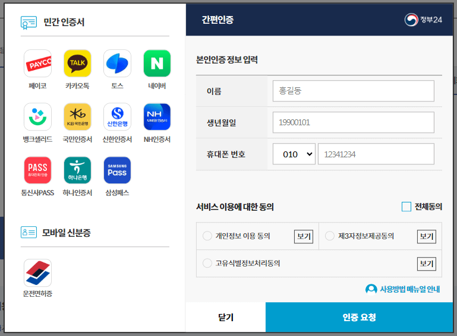Click the 뱅크샐러드 label
Viewport: 457px width, 336px height.
pos(37,140)
